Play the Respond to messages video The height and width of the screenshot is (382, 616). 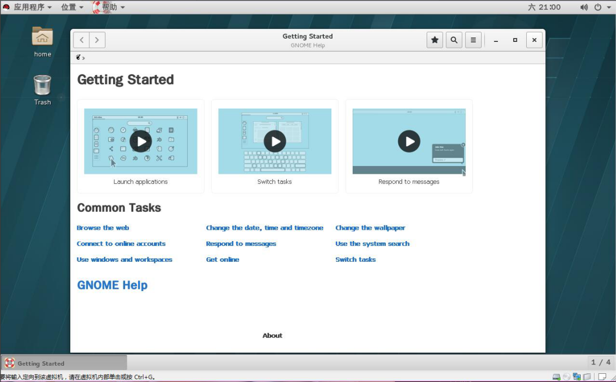pos(409,141)
